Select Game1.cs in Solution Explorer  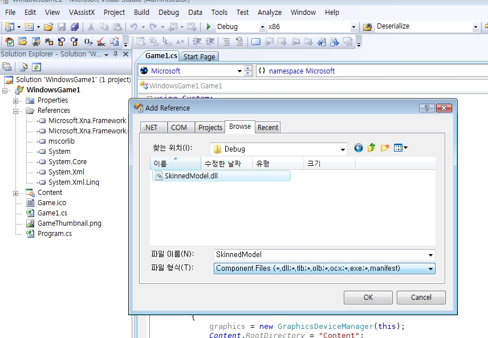[x=52, y=213]
